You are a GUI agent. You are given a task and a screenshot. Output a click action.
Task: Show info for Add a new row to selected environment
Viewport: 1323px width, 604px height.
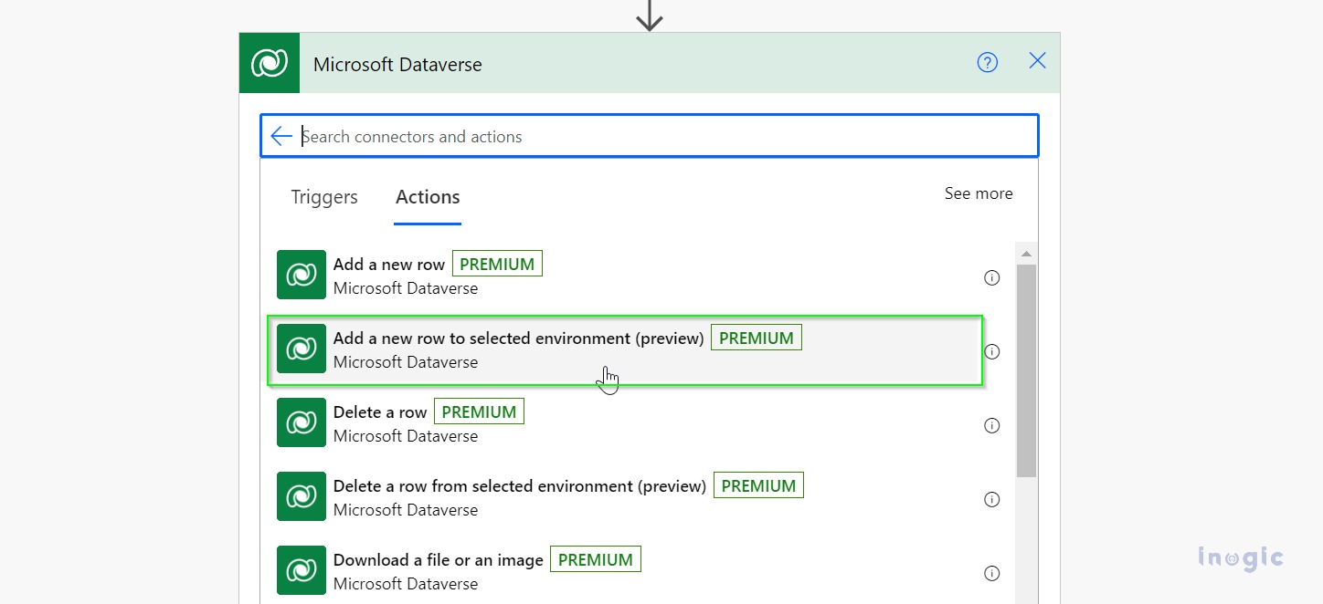coord(991,352)
